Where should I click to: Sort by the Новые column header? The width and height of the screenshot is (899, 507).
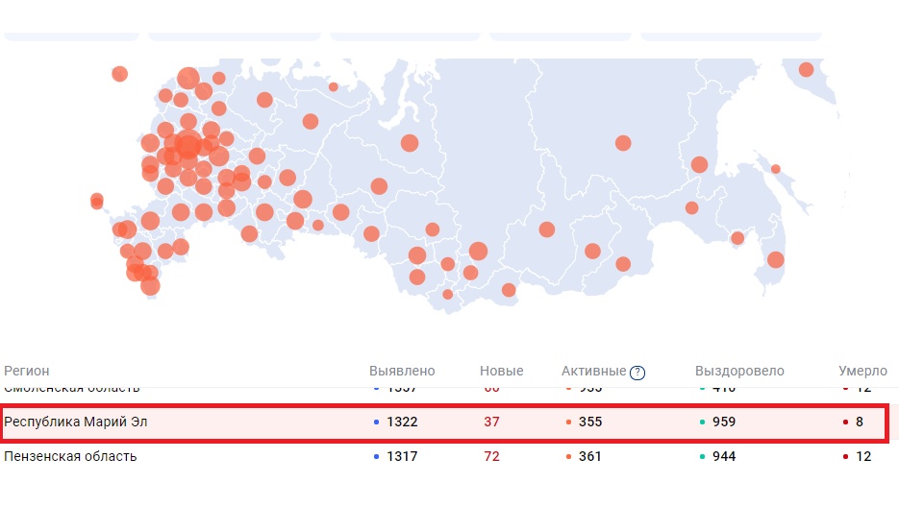[x=501, y=371]
